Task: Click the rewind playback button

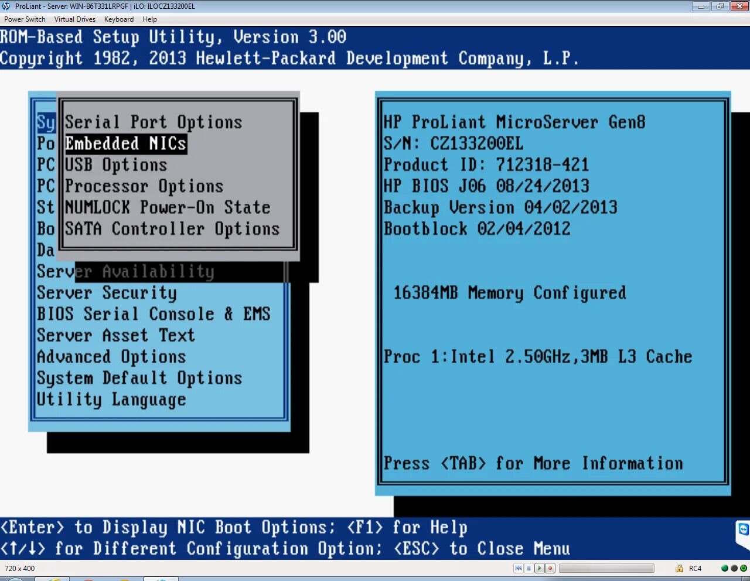Action: click(519, 568)
